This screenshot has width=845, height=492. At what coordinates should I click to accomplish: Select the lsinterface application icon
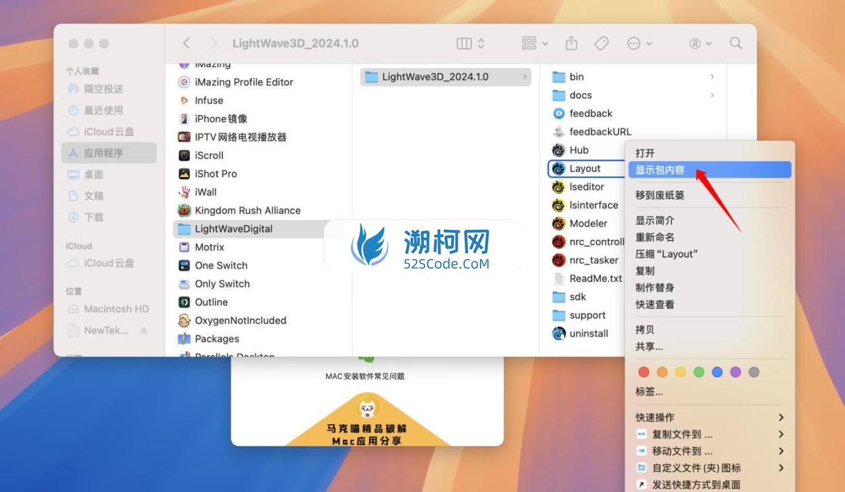(558, 205)
